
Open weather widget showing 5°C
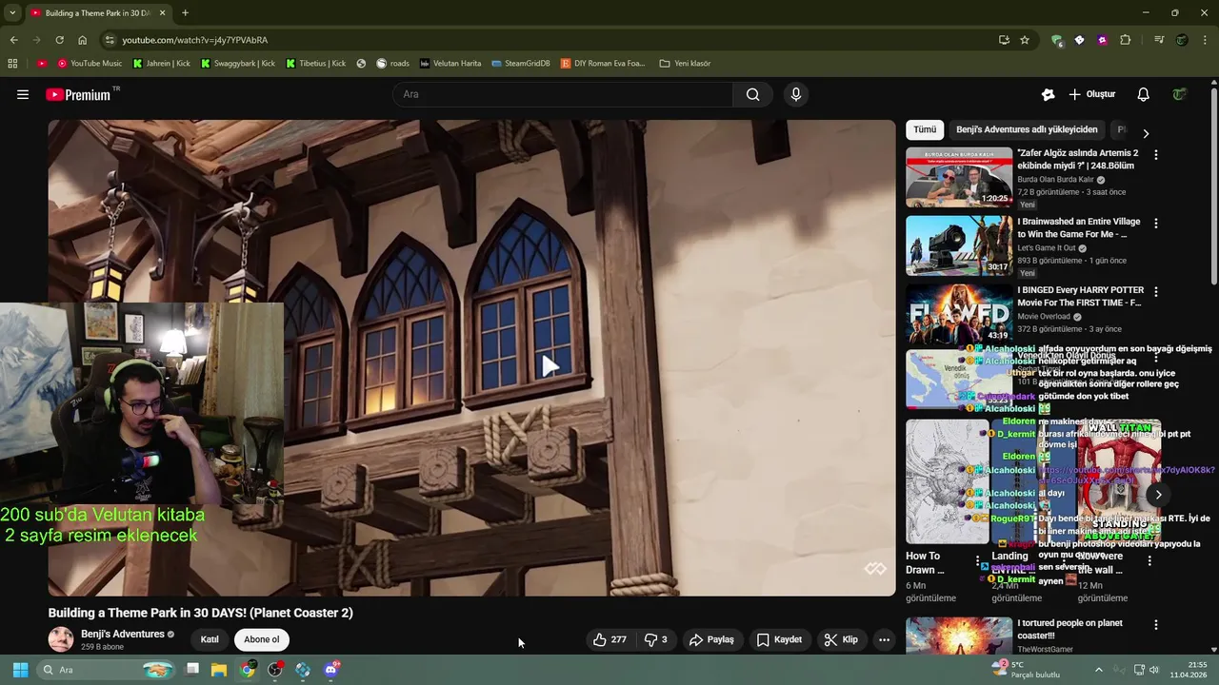point(1026,670)
